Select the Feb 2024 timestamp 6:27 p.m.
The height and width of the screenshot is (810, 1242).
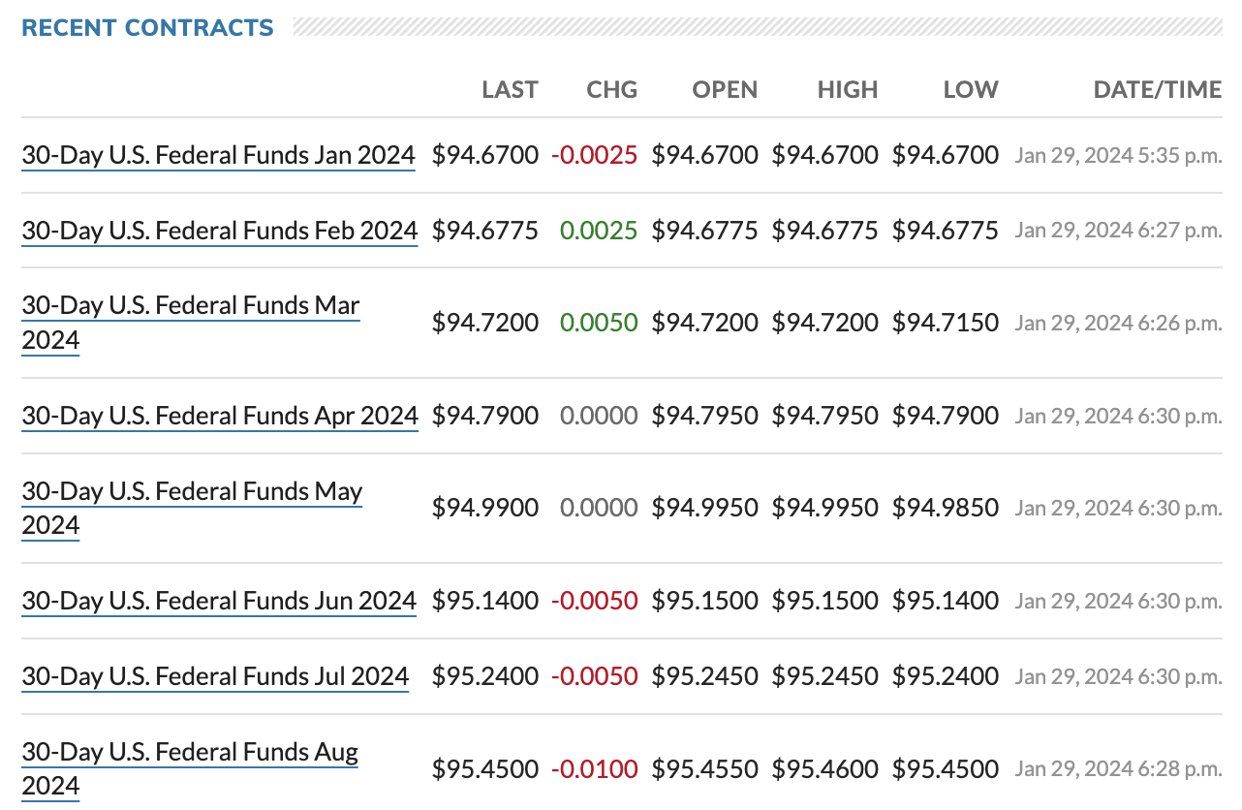click(1119, 231)
